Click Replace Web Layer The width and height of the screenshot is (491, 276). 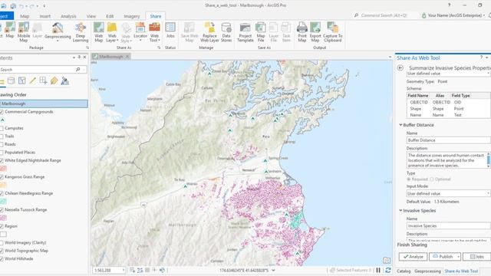[x=209, y=32]
